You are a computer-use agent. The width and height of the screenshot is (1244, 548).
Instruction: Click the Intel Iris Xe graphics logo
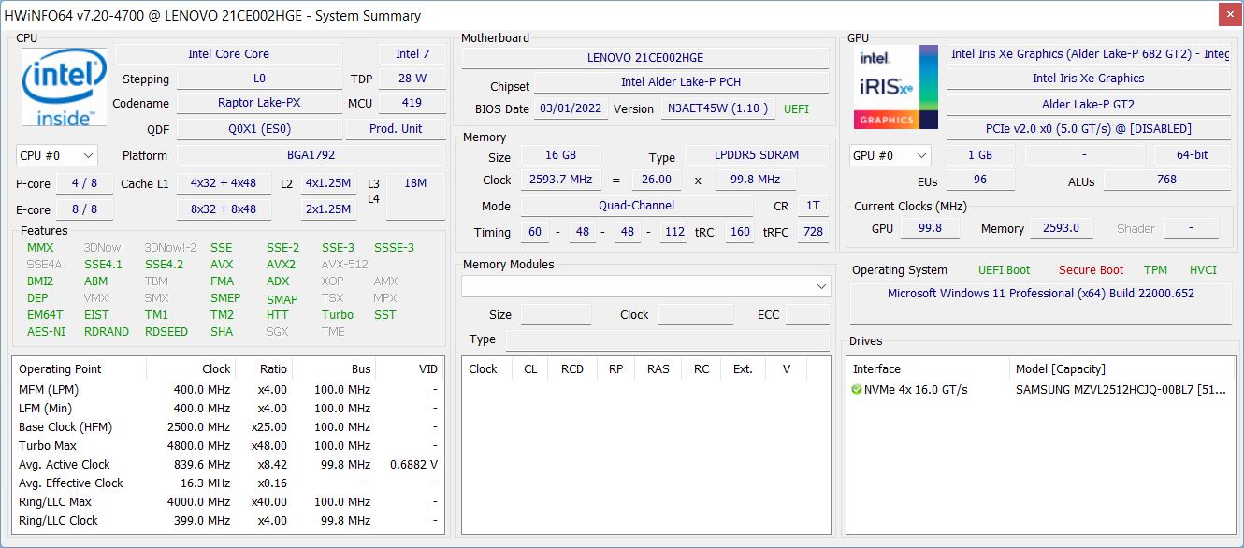(895, 87)
